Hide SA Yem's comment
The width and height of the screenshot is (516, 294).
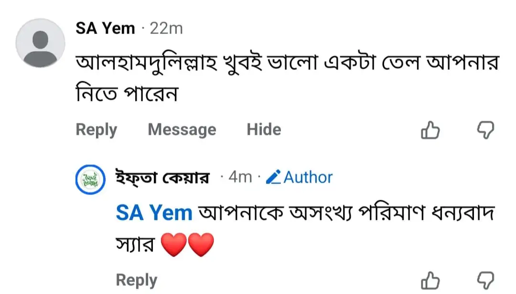pyautogui.click(x=264, y=130)
